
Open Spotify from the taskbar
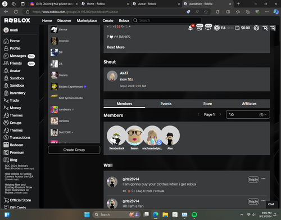194,214
